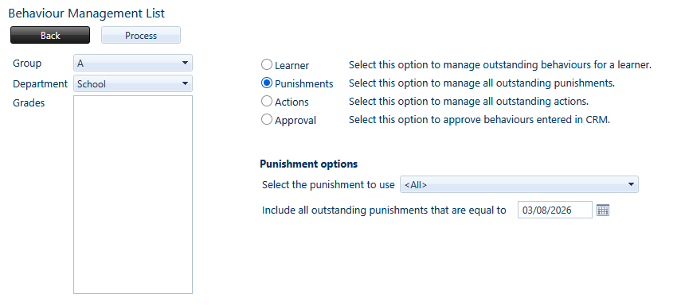Click the description about approving CRM behaviours
Screen dimensions: 681x305
click(x=479, y=120)
